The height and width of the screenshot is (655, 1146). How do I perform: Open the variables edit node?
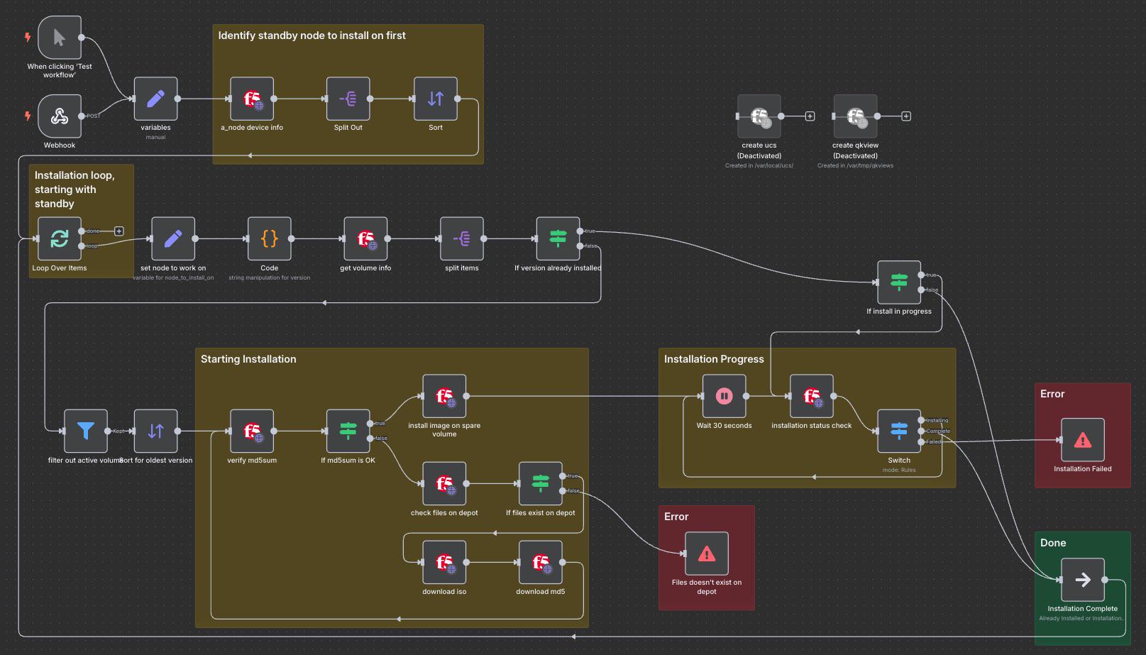click(x=155, y=99)
